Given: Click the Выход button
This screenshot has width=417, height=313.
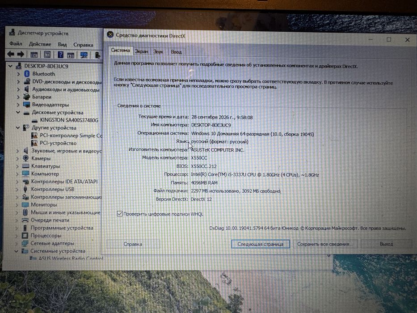Looking at the screenshot, I should tap(387, 244).
